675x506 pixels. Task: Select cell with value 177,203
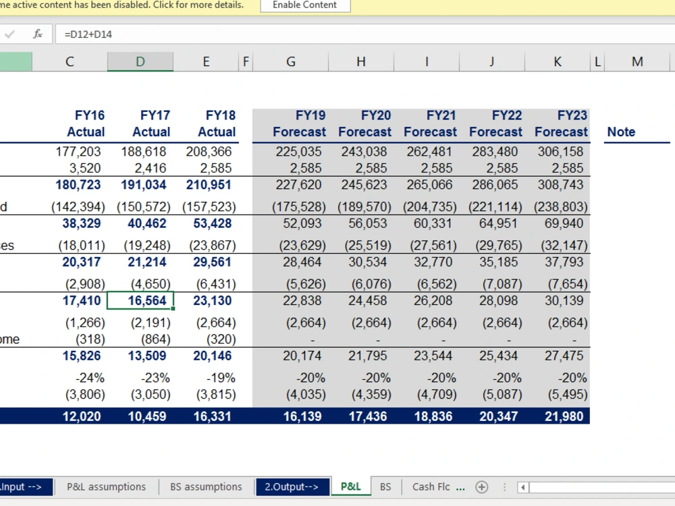[78, 151]
